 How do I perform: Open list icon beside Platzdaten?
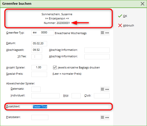pos(102,117)
